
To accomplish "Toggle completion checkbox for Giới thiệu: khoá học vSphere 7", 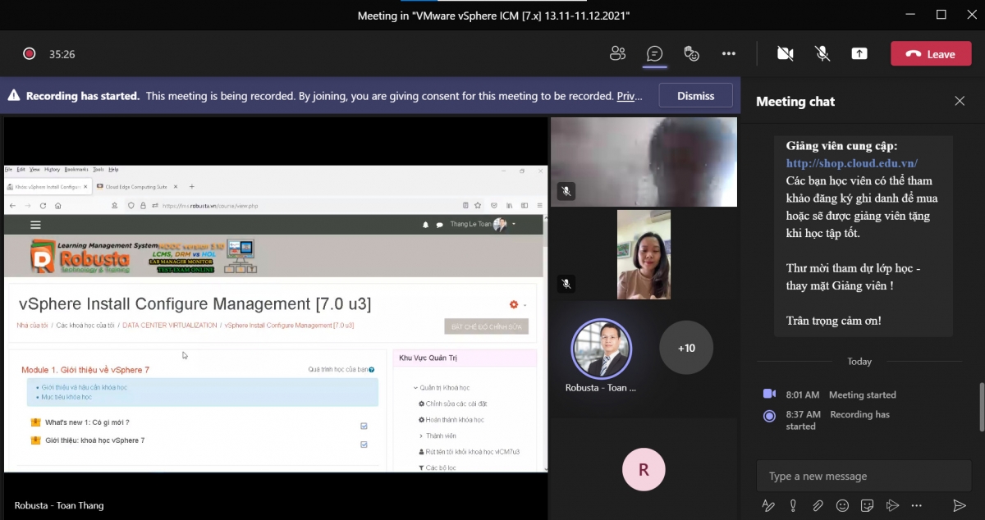I will (x=364, y=445).
